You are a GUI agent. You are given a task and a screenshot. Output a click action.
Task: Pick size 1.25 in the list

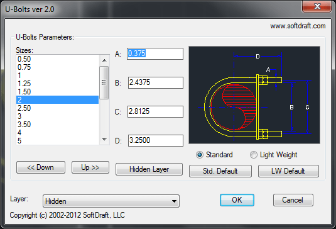pyautogui.click(x=57, y=84)
